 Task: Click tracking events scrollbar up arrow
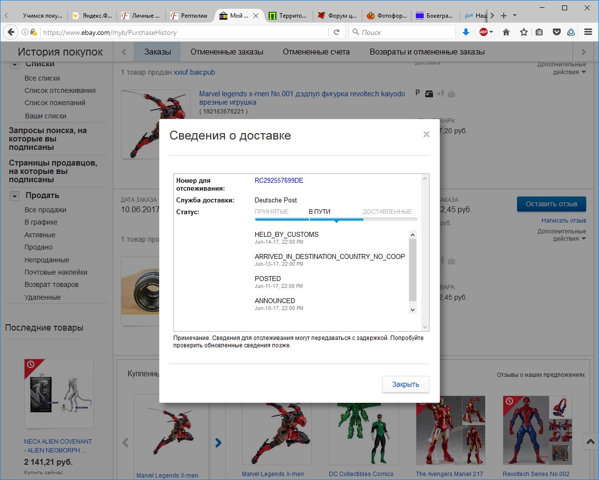click(412, 235)
